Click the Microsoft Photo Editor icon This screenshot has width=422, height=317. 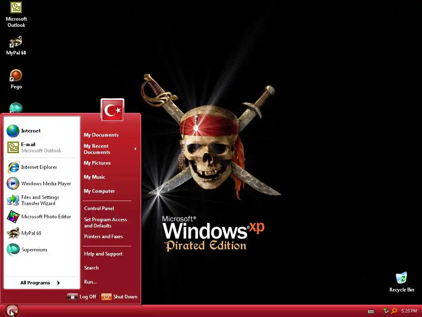pyautogui.click(x=13, y=217)
